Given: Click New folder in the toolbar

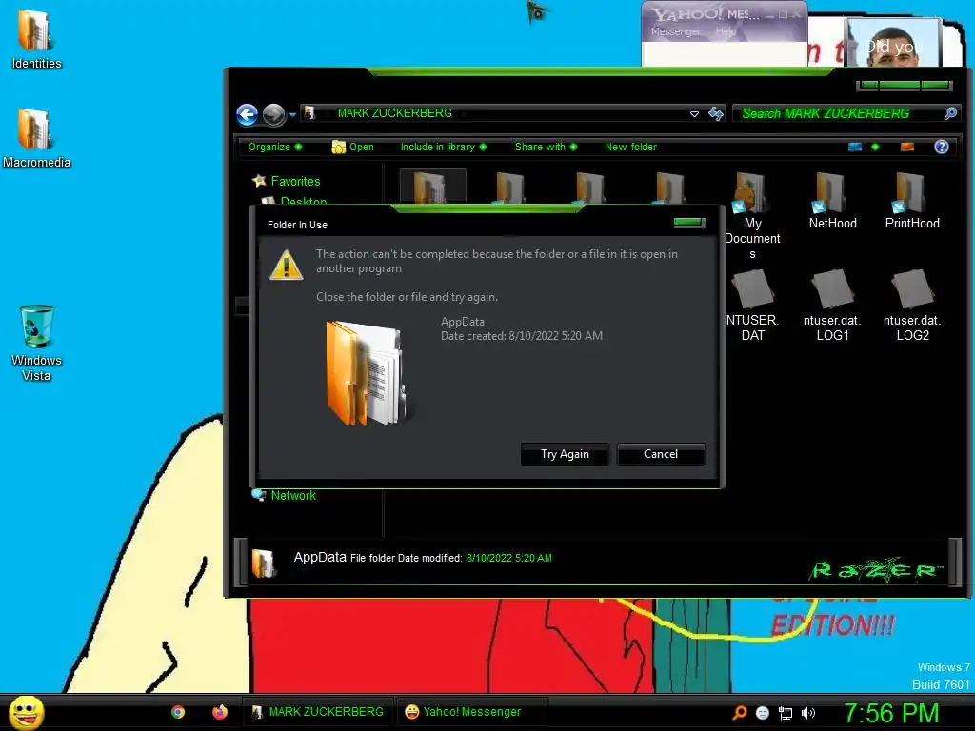Looking at the screenshot, I should click(x=630, y=147).
